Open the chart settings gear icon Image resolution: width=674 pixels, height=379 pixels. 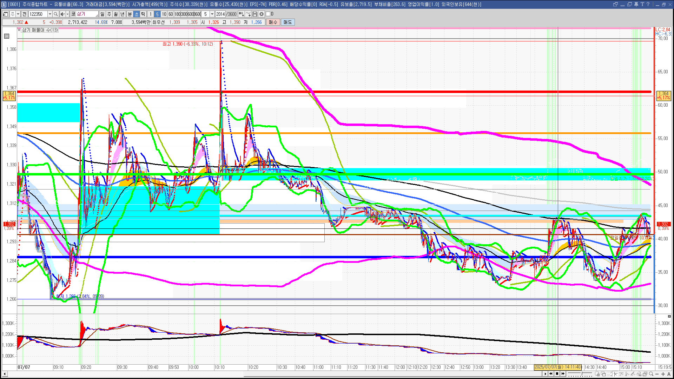tap(262, 14)
